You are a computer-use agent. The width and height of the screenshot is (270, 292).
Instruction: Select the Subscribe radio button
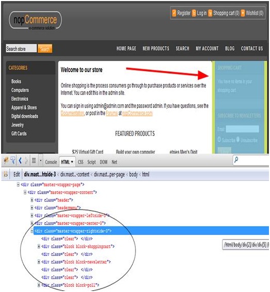click(x=219, y=139)
